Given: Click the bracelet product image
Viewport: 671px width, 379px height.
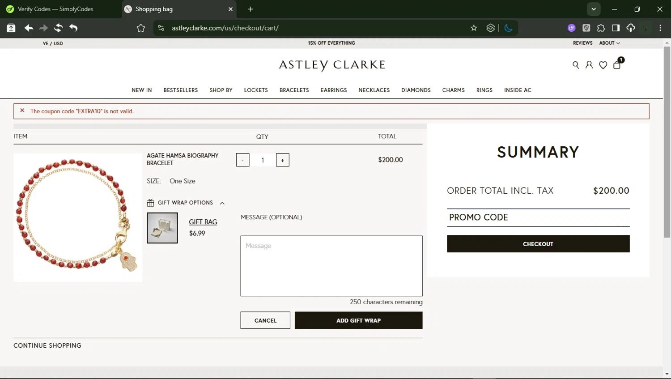Looking at the screenshot, I should [x=78, y=217].
